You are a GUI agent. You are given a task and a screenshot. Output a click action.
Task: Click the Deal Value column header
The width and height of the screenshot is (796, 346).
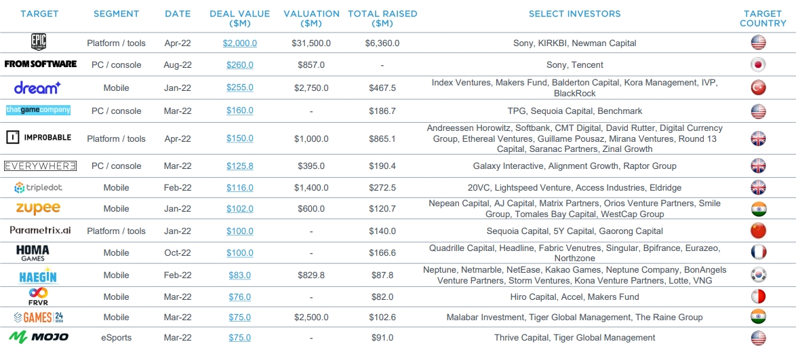(x=240, y=18)
